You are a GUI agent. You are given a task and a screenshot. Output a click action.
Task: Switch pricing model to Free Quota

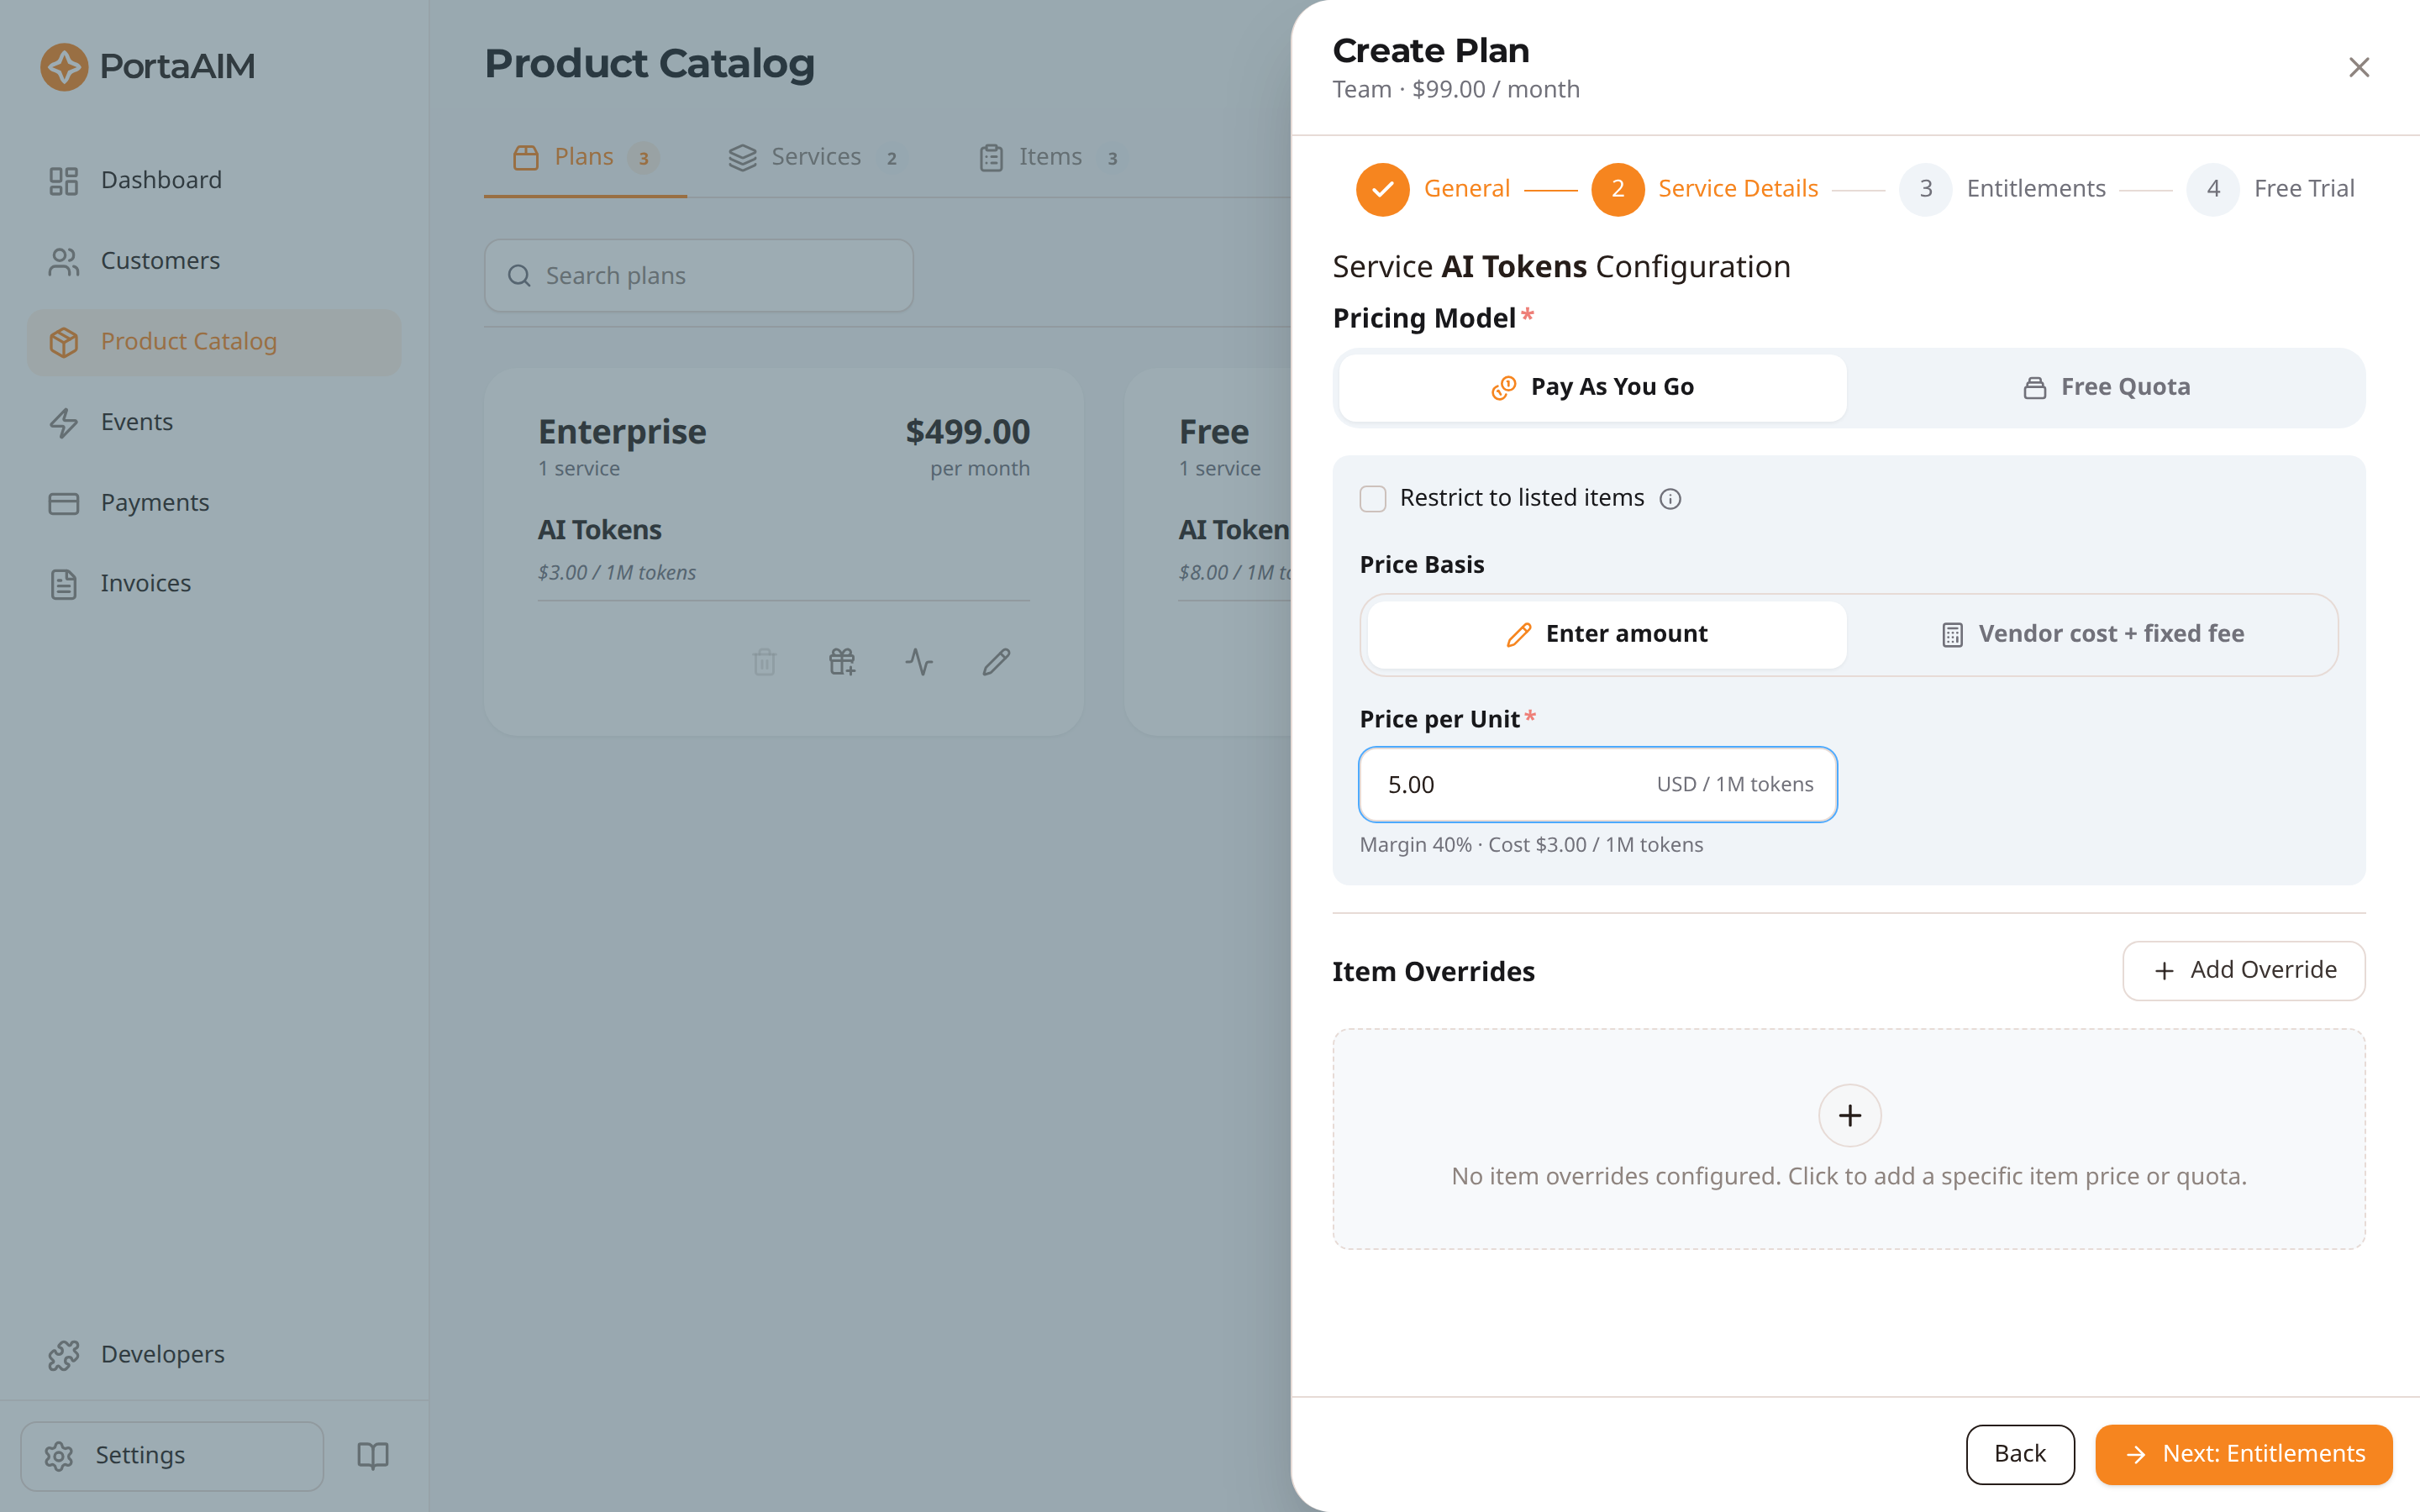(x=2105, y=387)
